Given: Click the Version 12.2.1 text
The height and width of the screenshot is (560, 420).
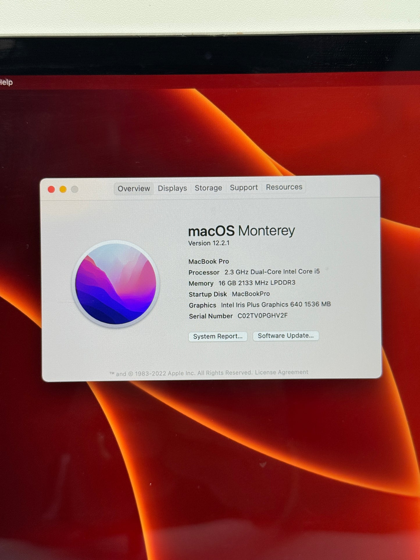Looking at the screenshot, I should [209, 243].
